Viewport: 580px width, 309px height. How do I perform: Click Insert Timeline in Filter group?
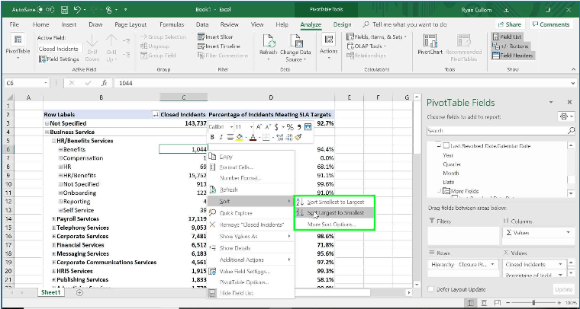[x=219, y=46]
